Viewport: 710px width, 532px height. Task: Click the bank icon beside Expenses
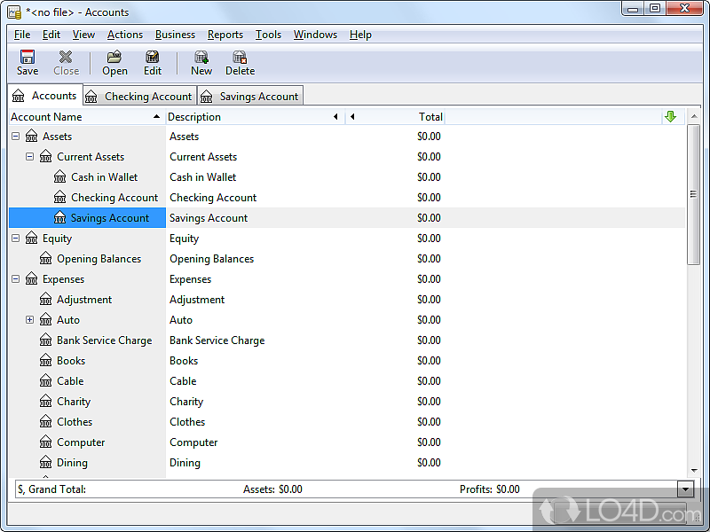coord(31,278)
